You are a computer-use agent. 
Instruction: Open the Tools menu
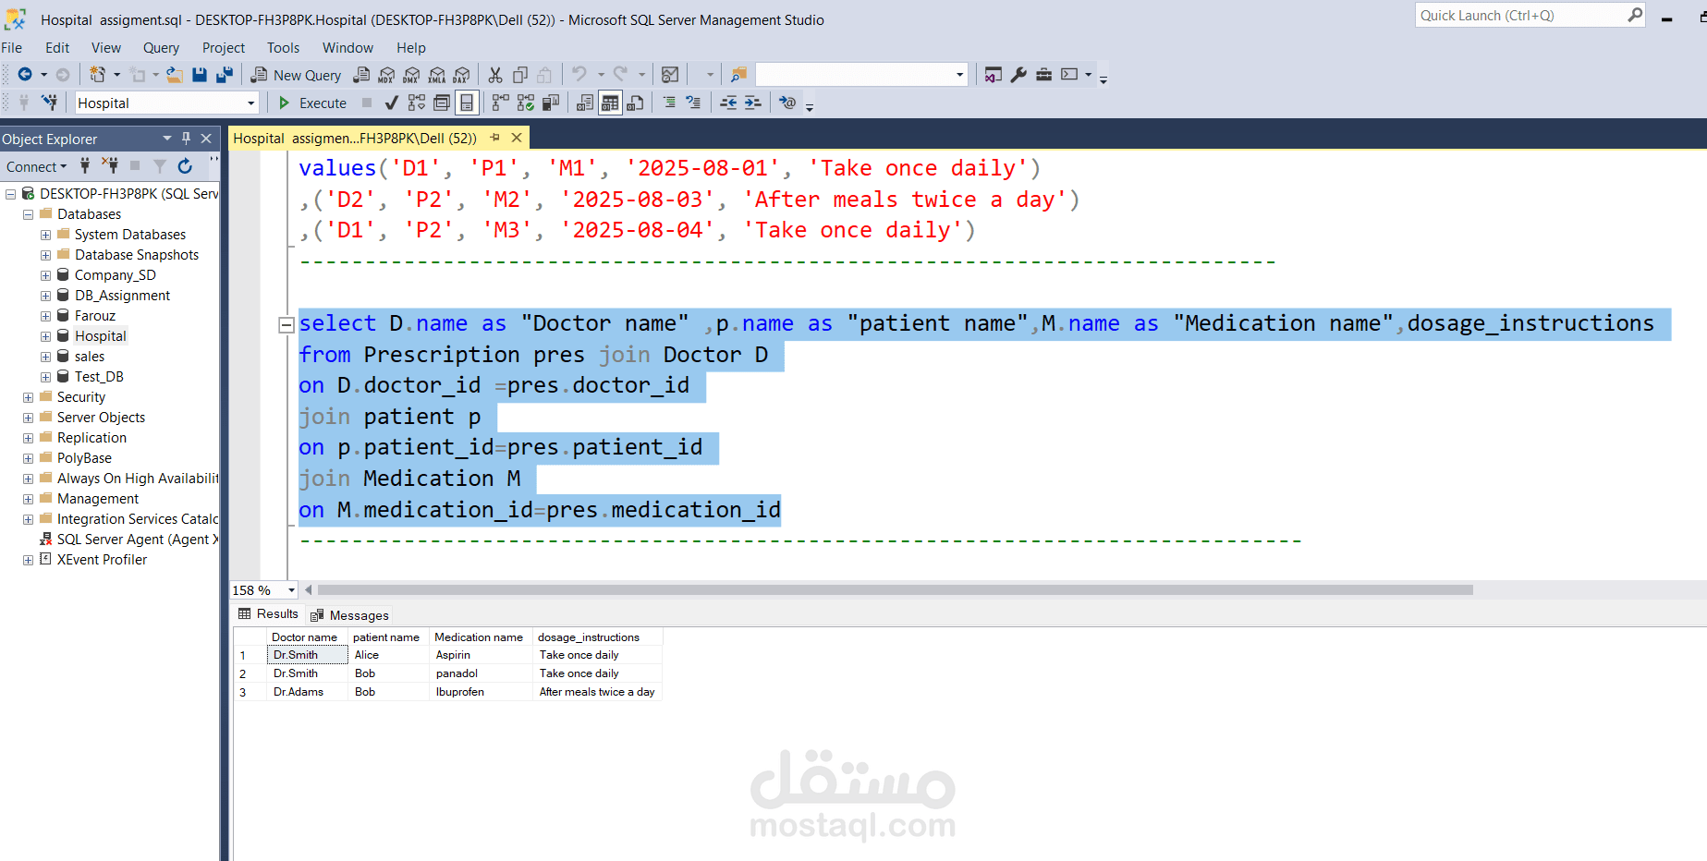click(283, 48)
